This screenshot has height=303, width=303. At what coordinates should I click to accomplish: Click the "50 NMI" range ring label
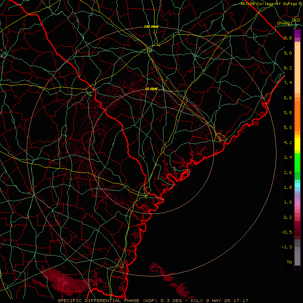pos(151,89)
